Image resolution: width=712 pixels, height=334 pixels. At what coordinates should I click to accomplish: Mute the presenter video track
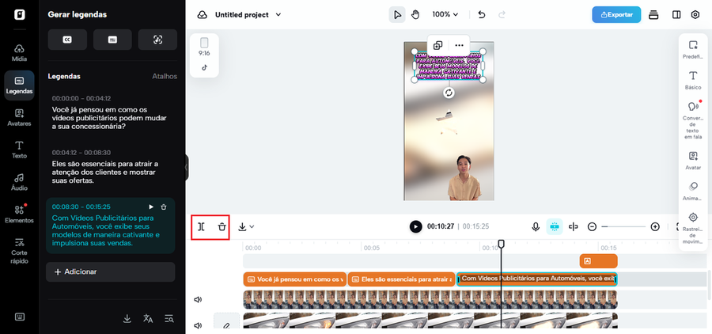pos(198,299)
